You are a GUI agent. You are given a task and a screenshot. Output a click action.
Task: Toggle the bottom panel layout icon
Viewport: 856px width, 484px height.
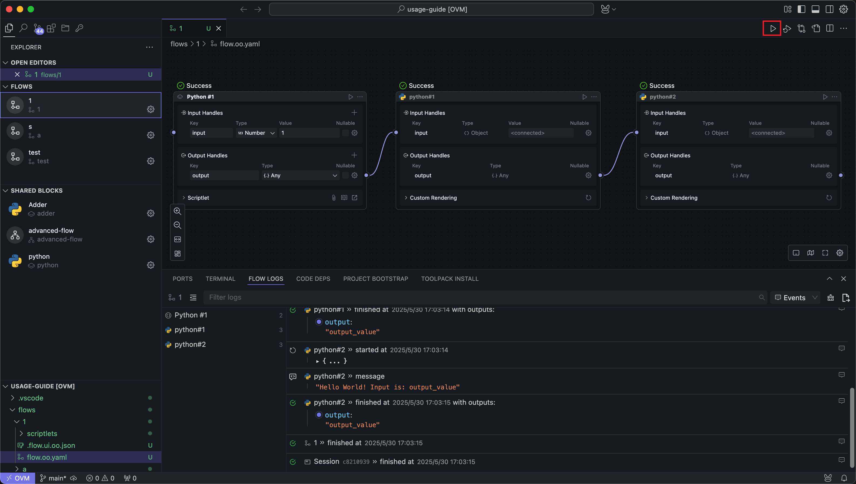point(815,9)
